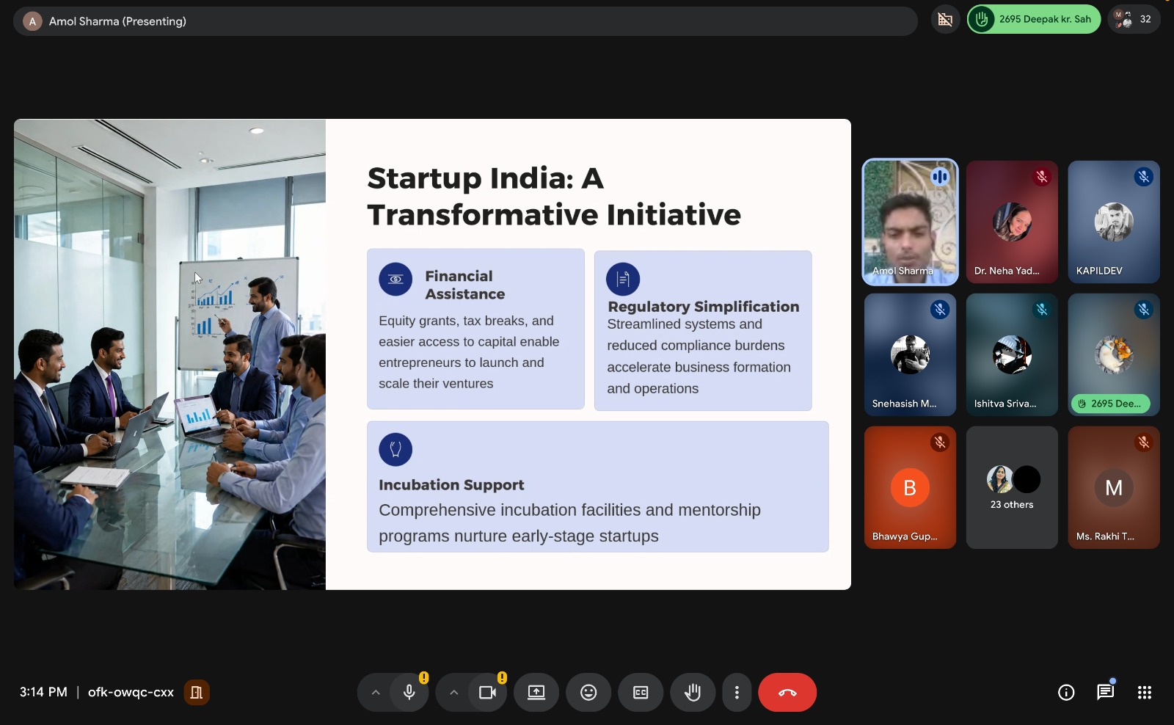This screenshot has height=725, width=1174.
Task: Click the Incubation Support heading
Action: (451, 485)
